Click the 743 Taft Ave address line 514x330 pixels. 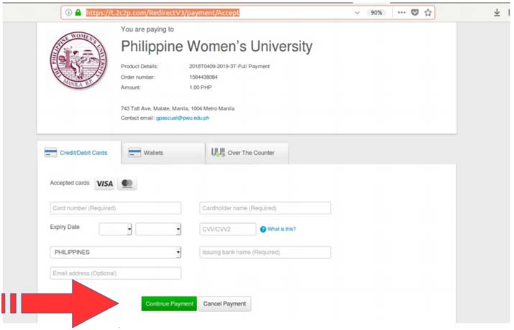point(178,108)
